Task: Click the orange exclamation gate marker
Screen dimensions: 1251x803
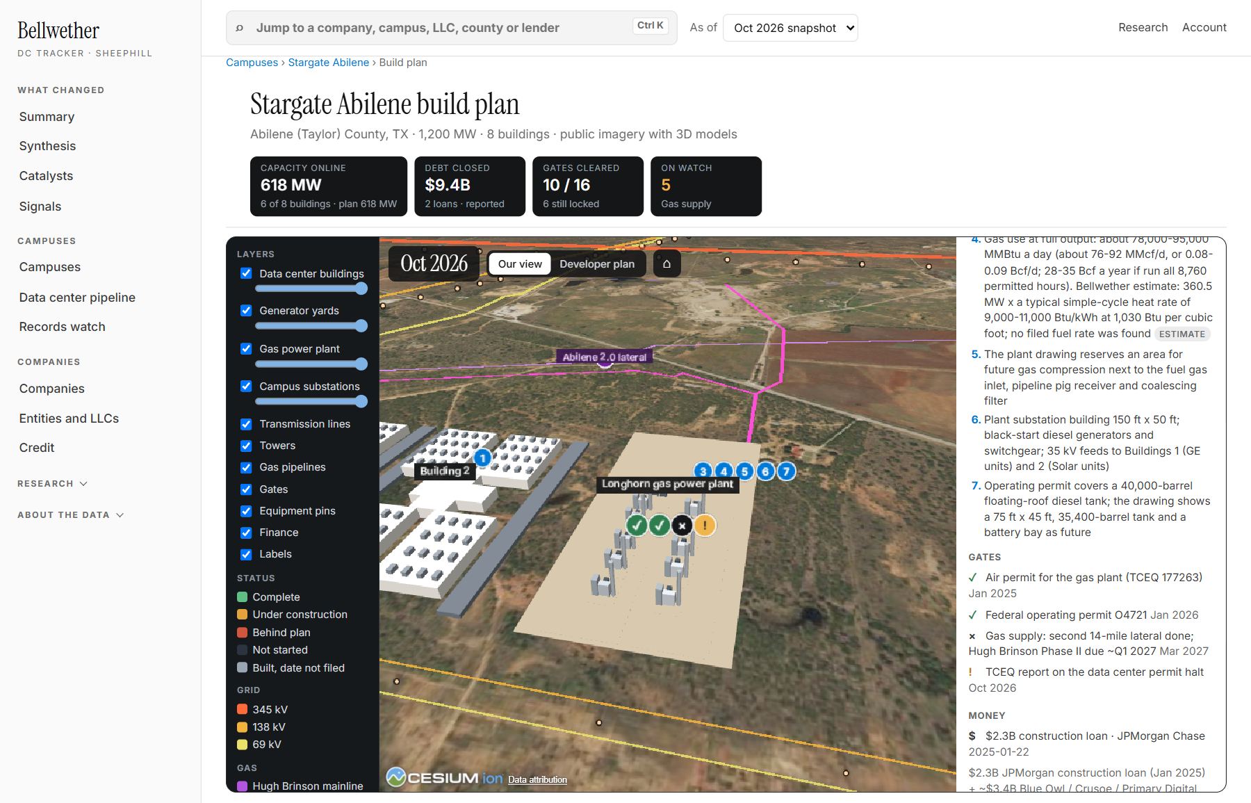Action: point(705,526)
